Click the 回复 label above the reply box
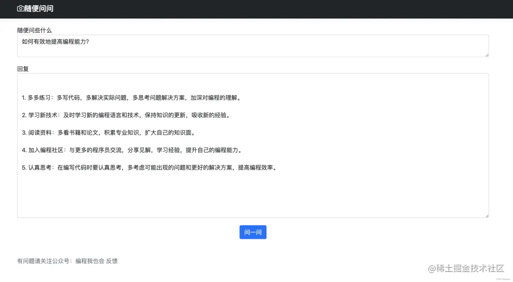This screenshot has width=513, height=282. click(x=22, y=68)
